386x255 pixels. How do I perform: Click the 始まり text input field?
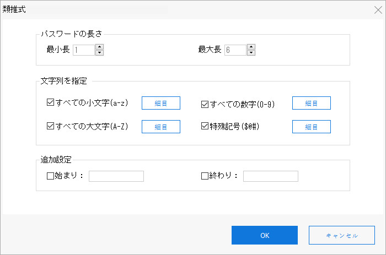pos(116,176)
